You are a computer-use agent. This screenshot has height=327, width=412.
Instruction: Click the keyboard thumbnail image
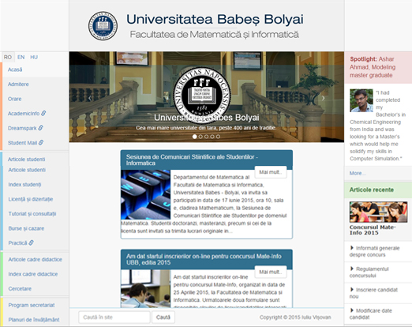(x=145, y=194)
